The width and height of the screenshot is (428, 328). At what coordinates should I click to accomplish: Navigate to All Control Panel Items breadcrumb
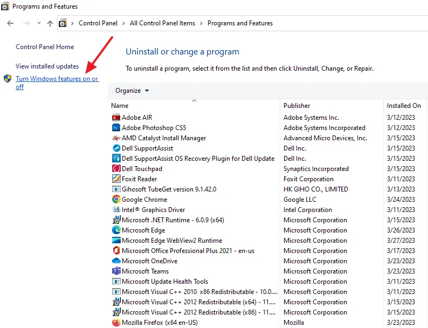tap(162, 23)
